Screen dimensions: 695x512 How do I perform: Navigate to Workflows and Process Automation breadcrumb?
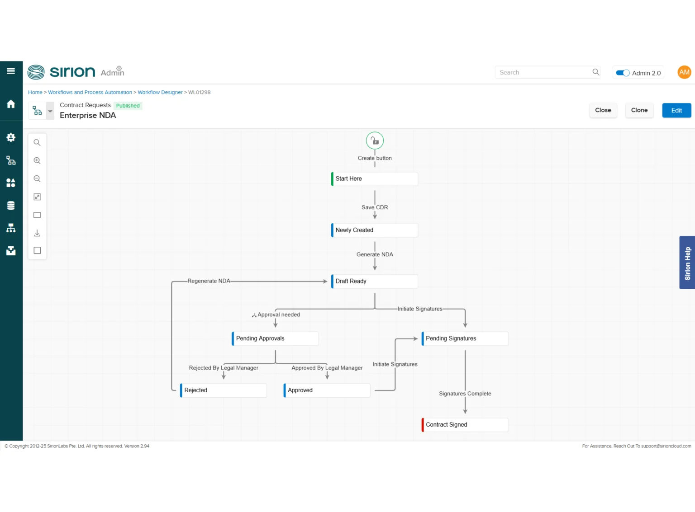[x=90, y=92]
